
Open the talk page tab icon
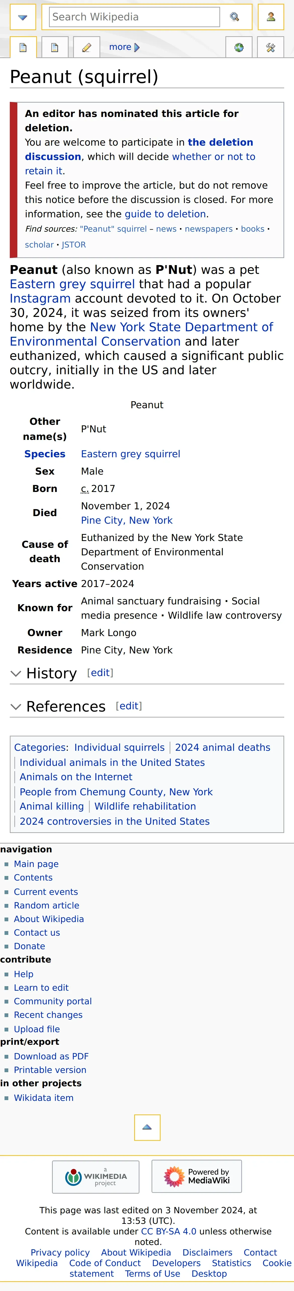pyautogui.click(x=55, y=48)
